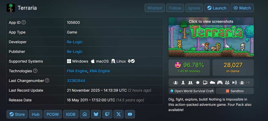
Task: Open the FNA Engine link
Action: [x=77, y=71]
